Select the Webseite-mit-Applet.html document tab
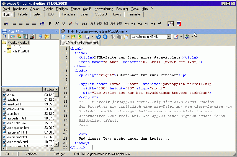 point(80,43)
